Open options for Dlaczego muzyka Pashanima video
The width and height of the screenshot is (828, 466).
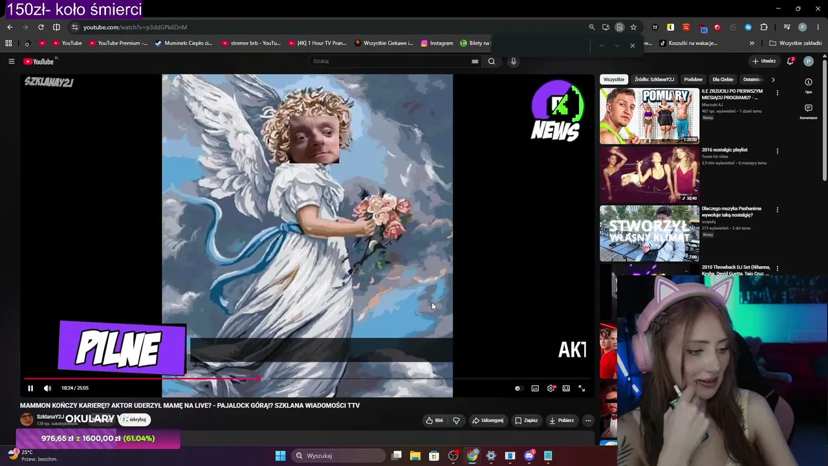click(x=778, y=210)
